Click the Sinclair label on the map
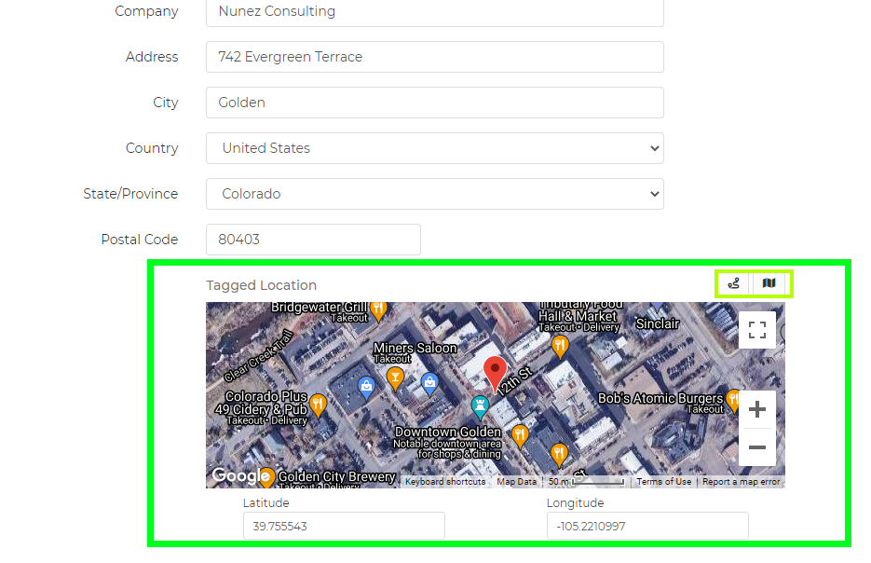This screenshot has height=563, width=871. click(658, 323)
